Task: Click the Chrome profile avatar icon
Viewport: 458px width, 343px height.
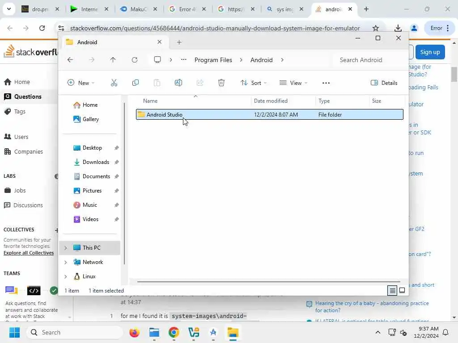Action: 414,28
